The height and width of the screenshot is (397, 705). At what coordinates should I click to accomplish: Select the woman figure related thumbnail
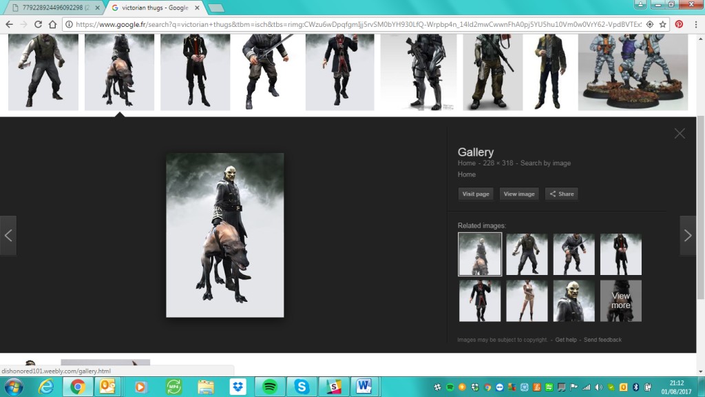click(x=527, y=301)
